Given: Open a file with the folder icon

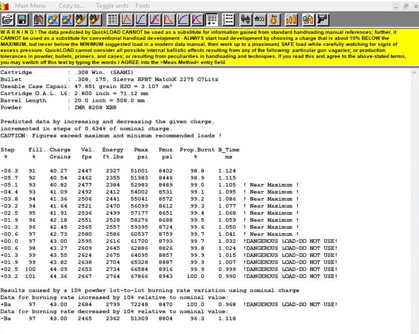Looking at the screenshot, I should tap(8, 20).
